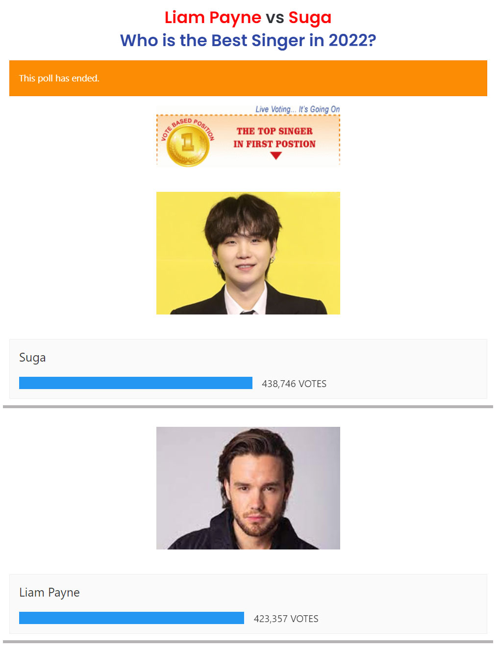The width and height of the screenshot is (499, 653).
Task: Click the 'Liam Payne' red title text
Action: click(213, 18)
